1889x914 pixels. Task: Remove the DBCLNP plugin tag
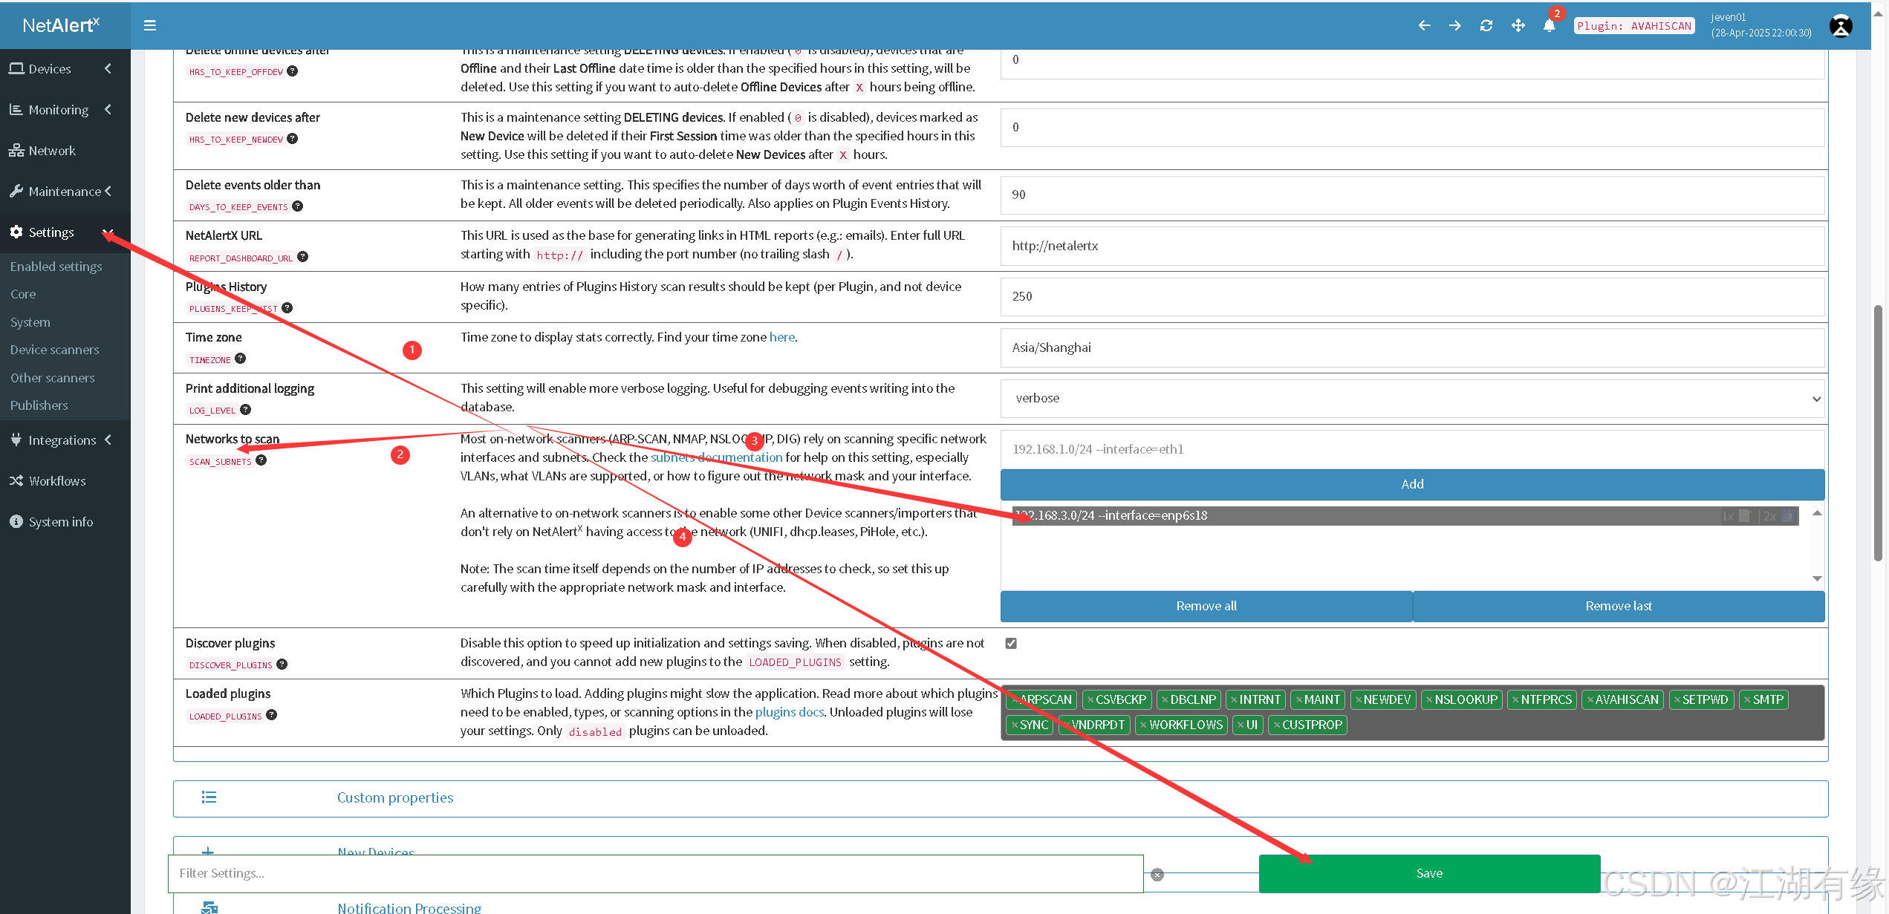[1165, 700]
